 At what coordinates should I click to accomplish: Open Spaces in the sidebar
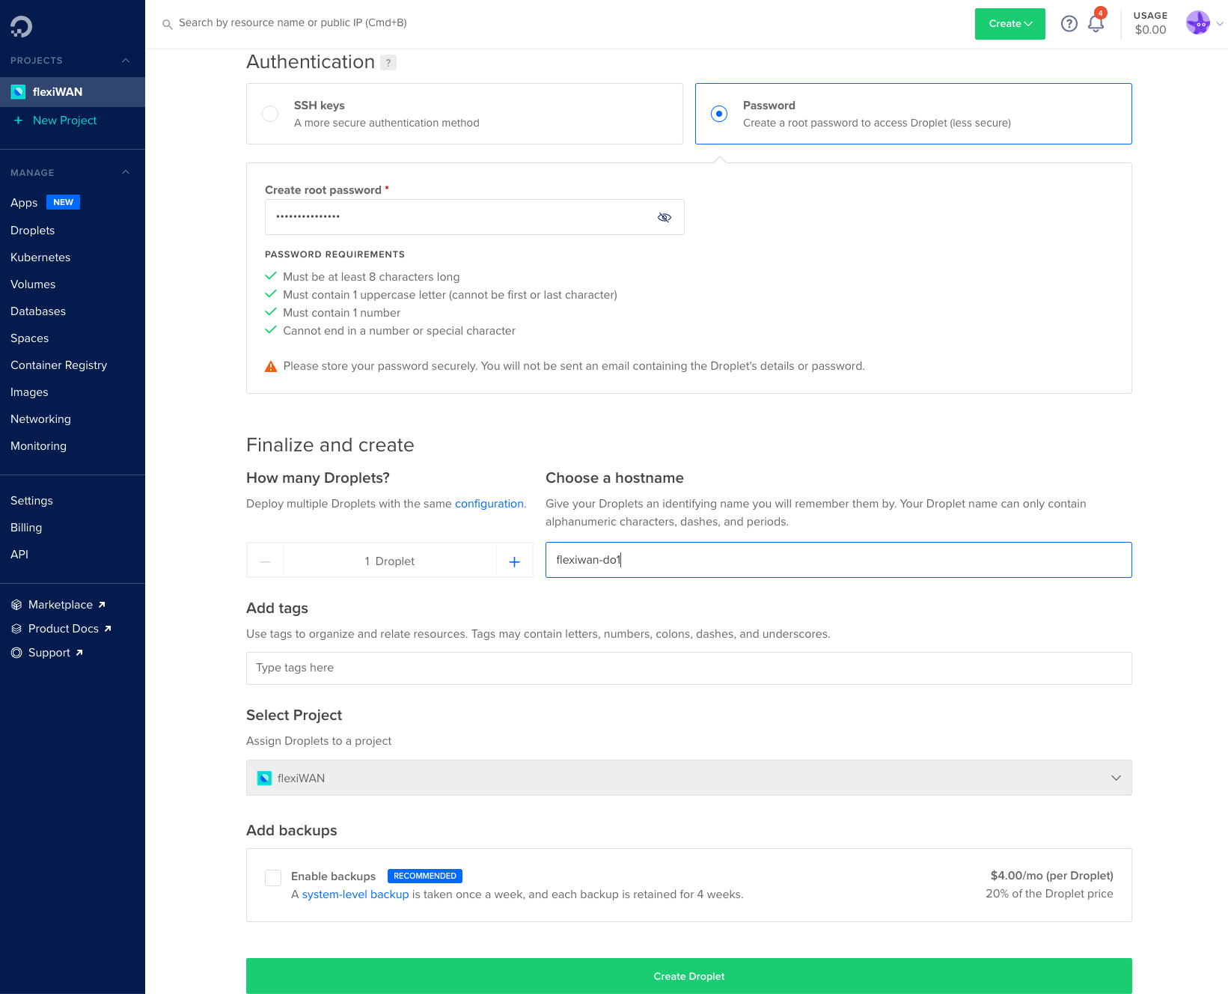tap(30, 338)
